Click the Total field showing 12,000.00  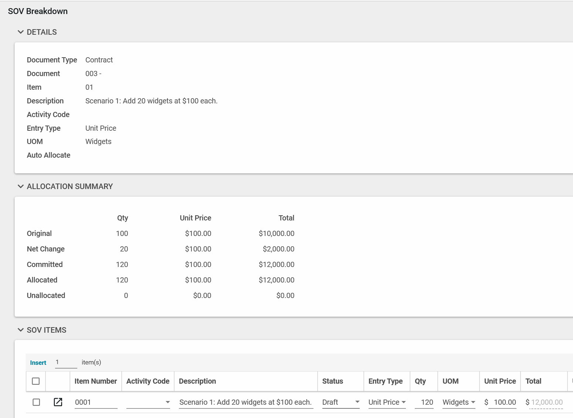tap(546, 402)
